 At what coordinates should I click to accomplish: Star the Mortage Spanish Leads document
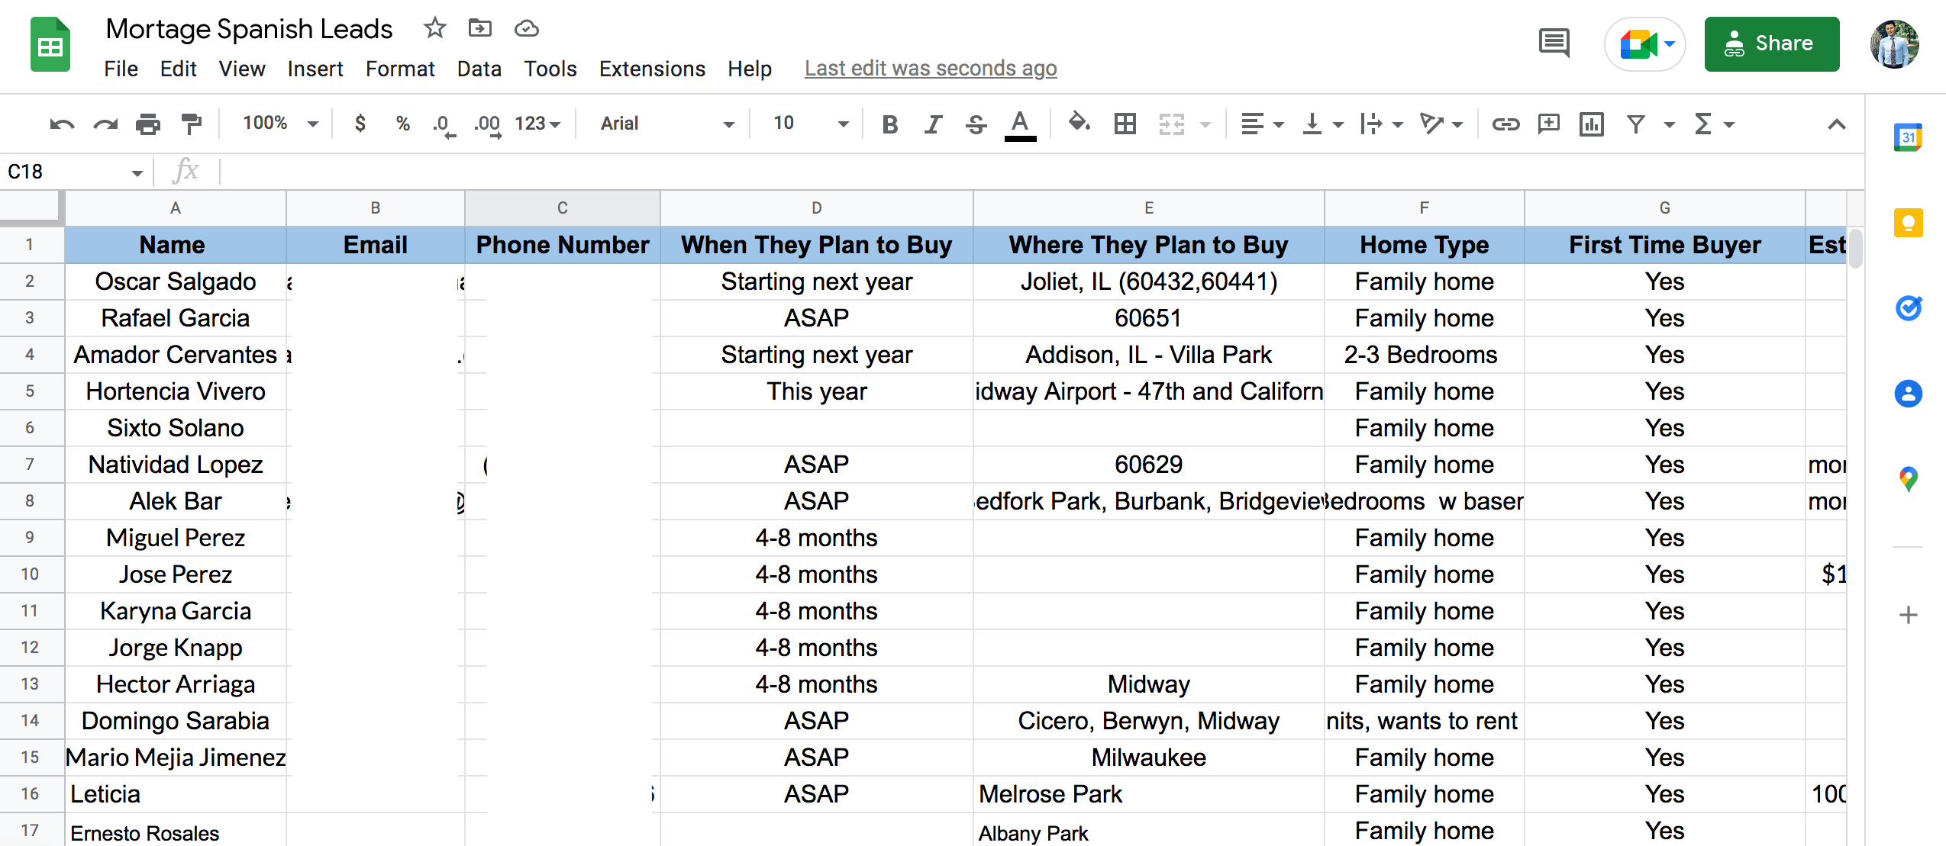click(434, 28)
